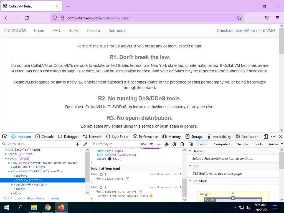Select the empty center element row
The width and height of the screenshot is (284, 213).
[x=42, y=180]
